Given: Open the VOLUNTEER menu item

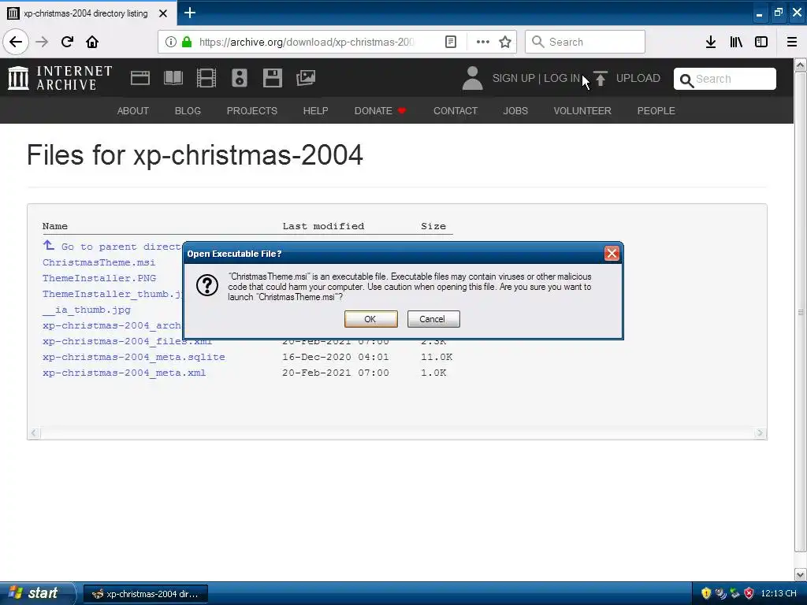Looking at the screenshot, I should (x=582, y=110).
